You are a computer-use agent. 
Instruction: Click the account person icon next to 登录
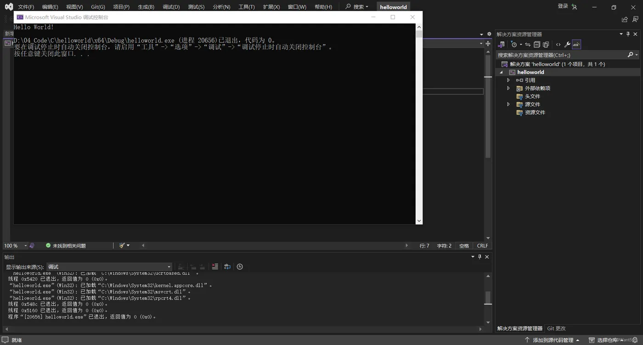coord(574,6)
